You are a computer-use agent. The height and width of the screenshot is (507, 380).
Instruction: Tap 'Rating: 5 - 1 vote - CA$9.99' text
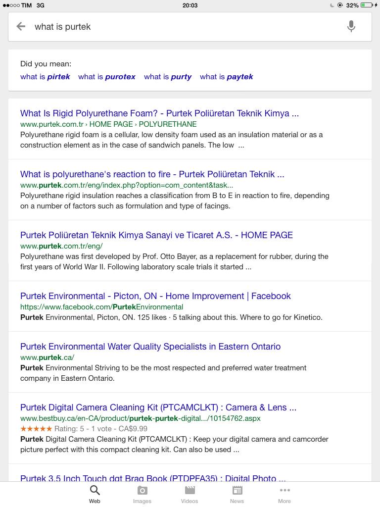(101, 429)
